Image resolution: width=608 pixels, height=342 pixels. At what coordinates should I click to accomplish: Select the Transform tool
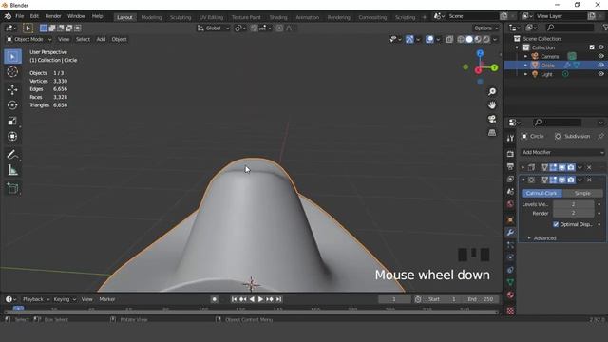pos(12,137)
